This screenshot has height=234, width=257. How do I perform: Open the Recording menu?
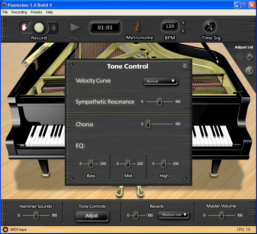19,12
